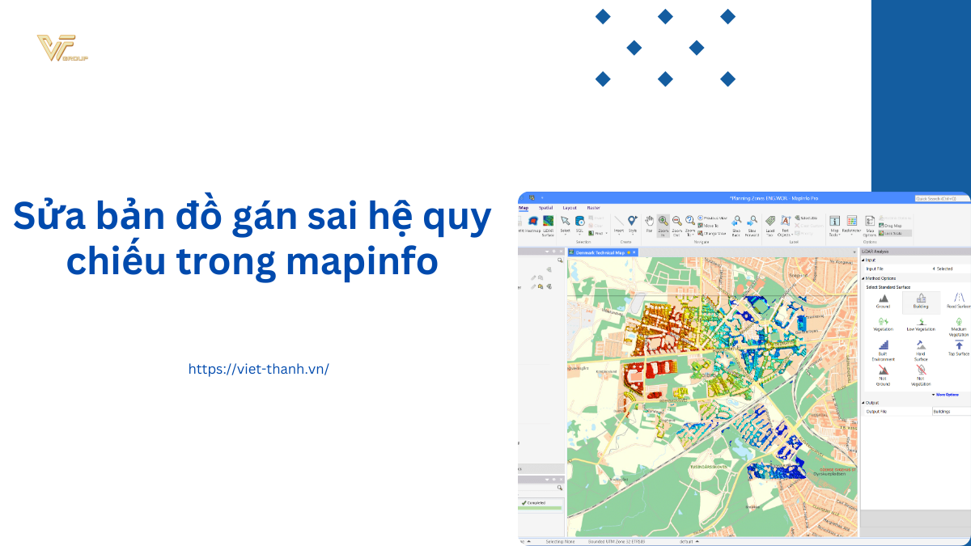The width and height of the screenshot is (971, 546).
Task: Click the Output File field
Action: 951,411
